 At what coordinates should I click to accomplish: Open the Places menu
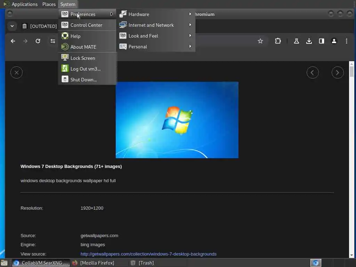(49, 4)
